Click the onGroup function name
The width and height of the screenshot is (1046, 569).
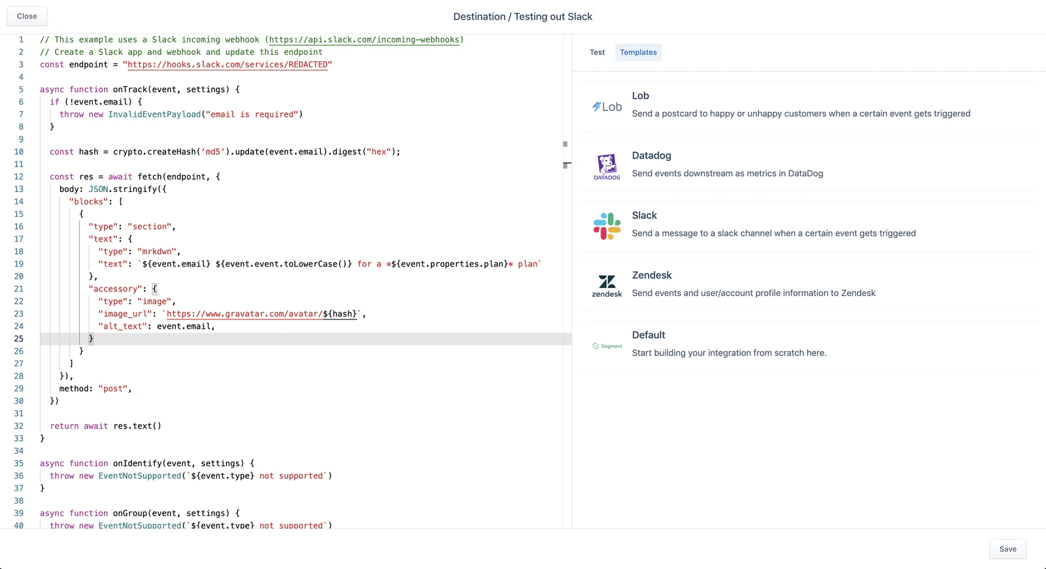coord(130,513)
